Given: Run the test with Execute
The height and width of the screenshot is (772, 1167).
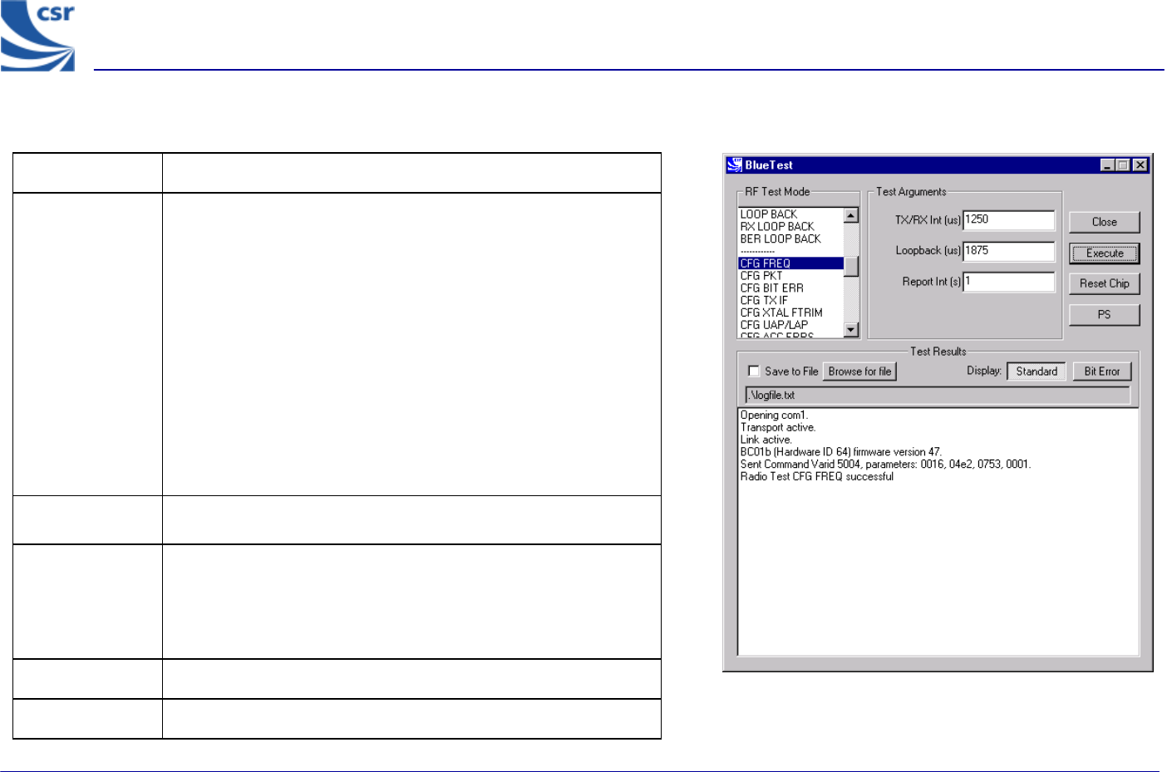Looking at the screenshot, I should [x=1104, y=253].
